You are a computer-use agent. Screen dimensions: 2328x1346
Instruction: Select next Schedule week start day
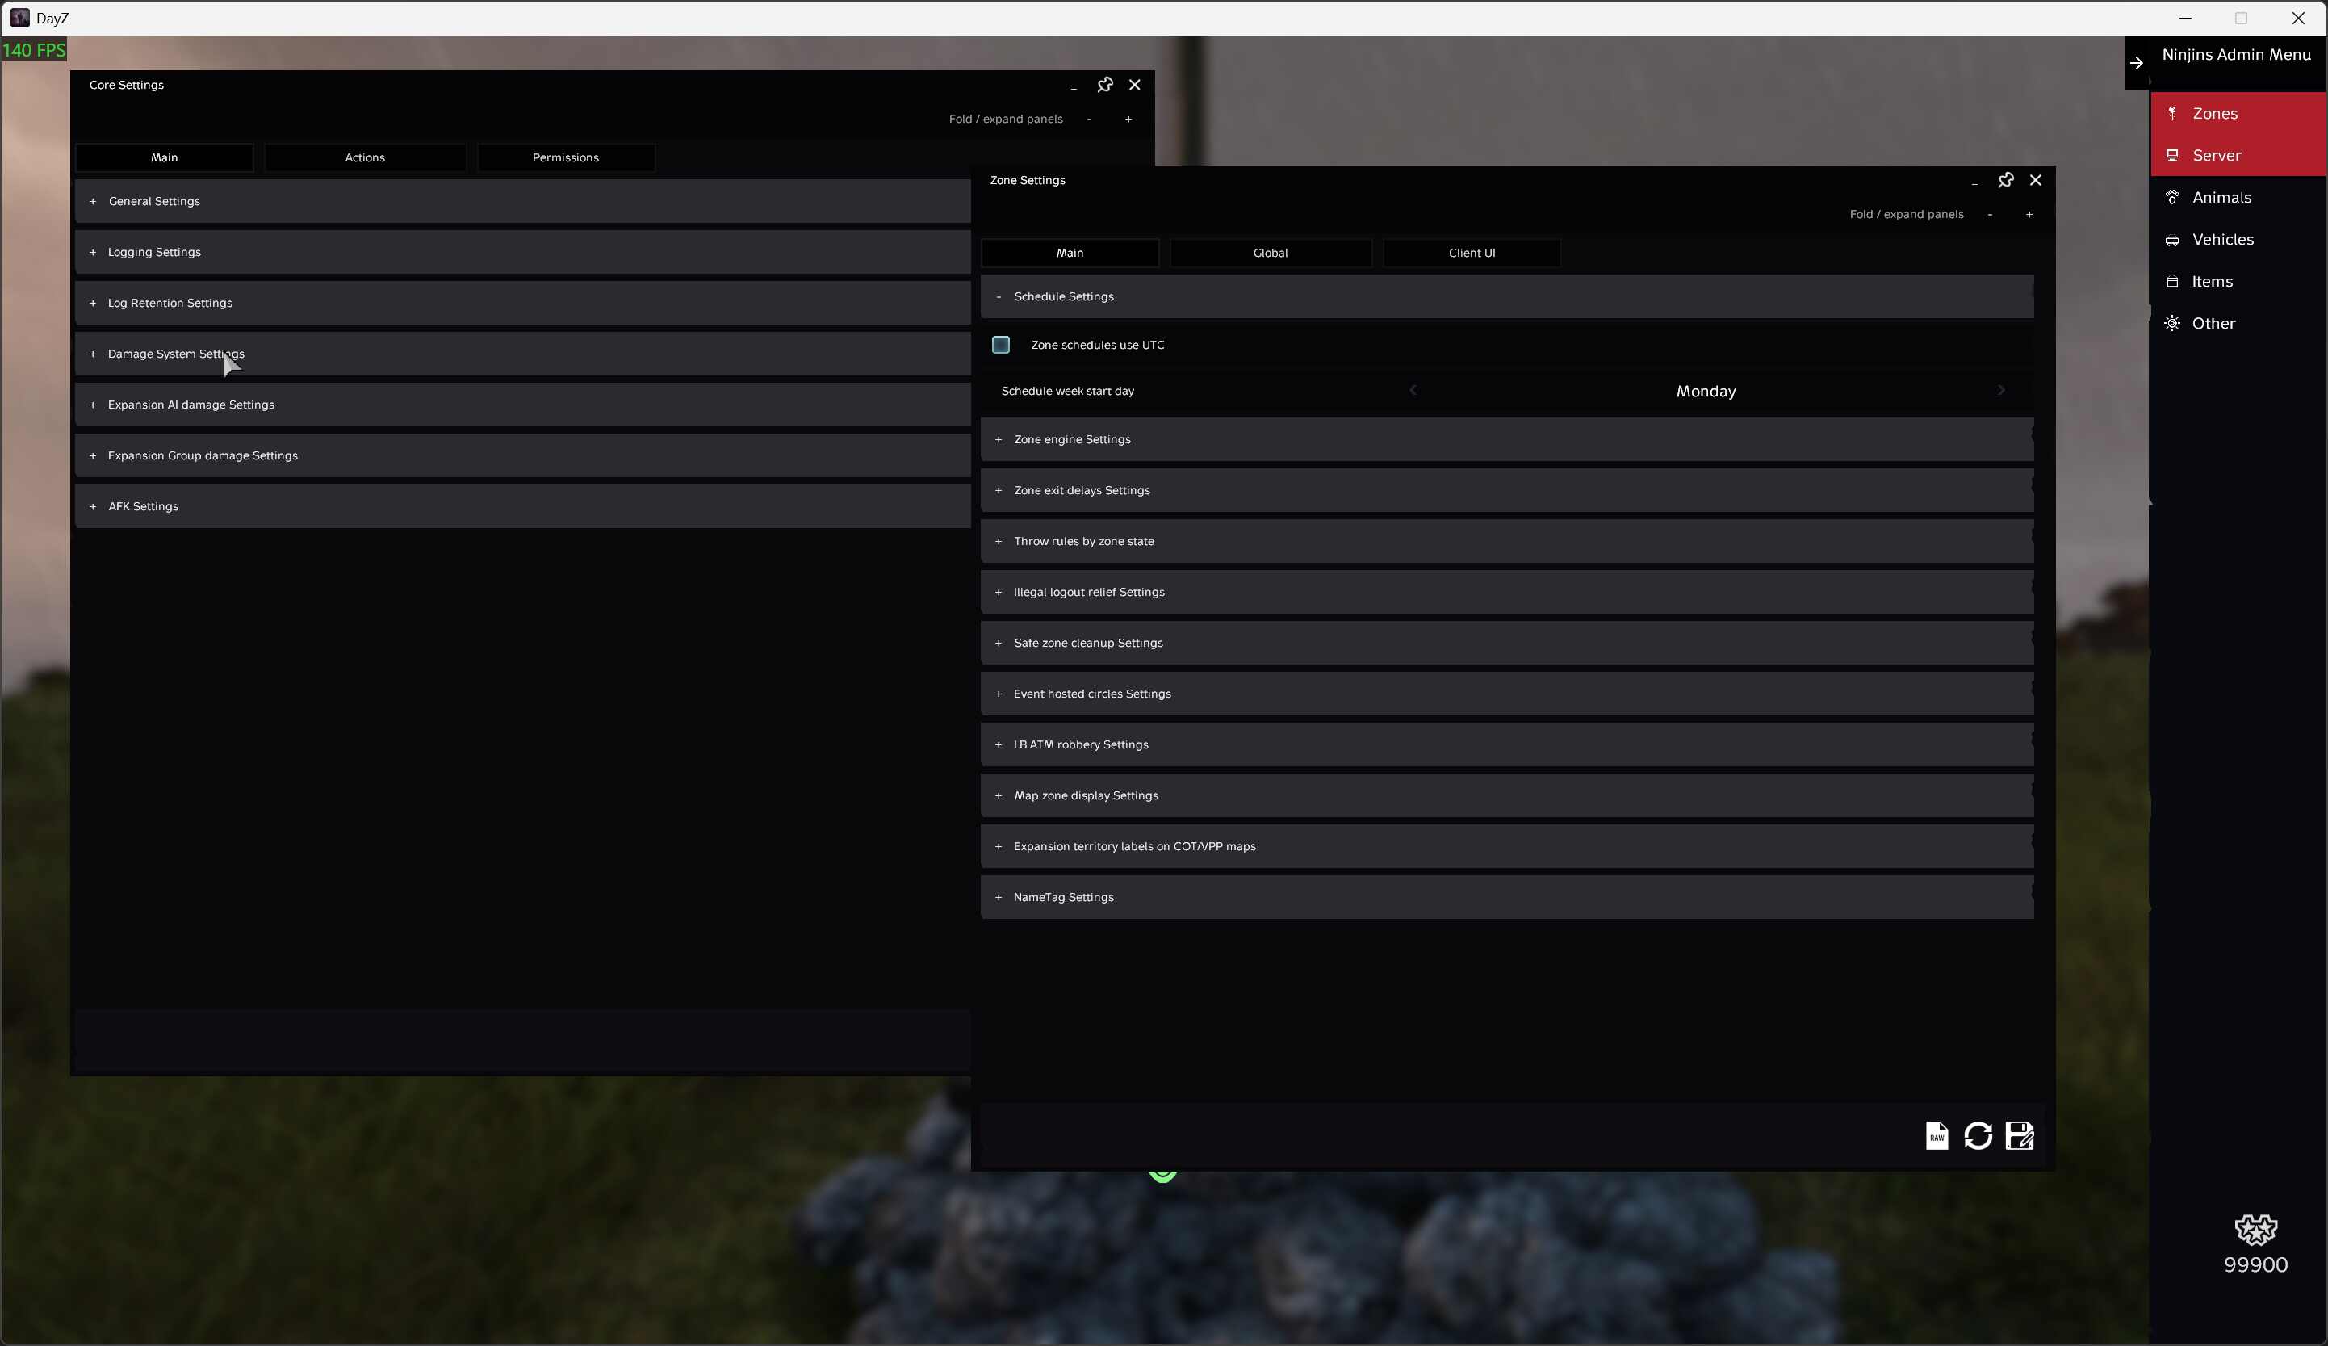[x=2001, y=391]
